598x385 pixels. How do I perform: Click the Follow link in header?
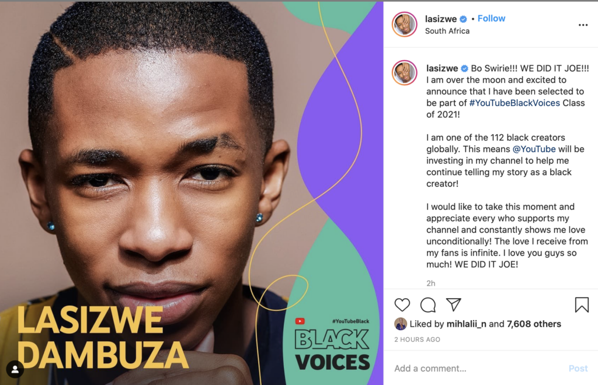pyautogui.click(x=491, y=18)
